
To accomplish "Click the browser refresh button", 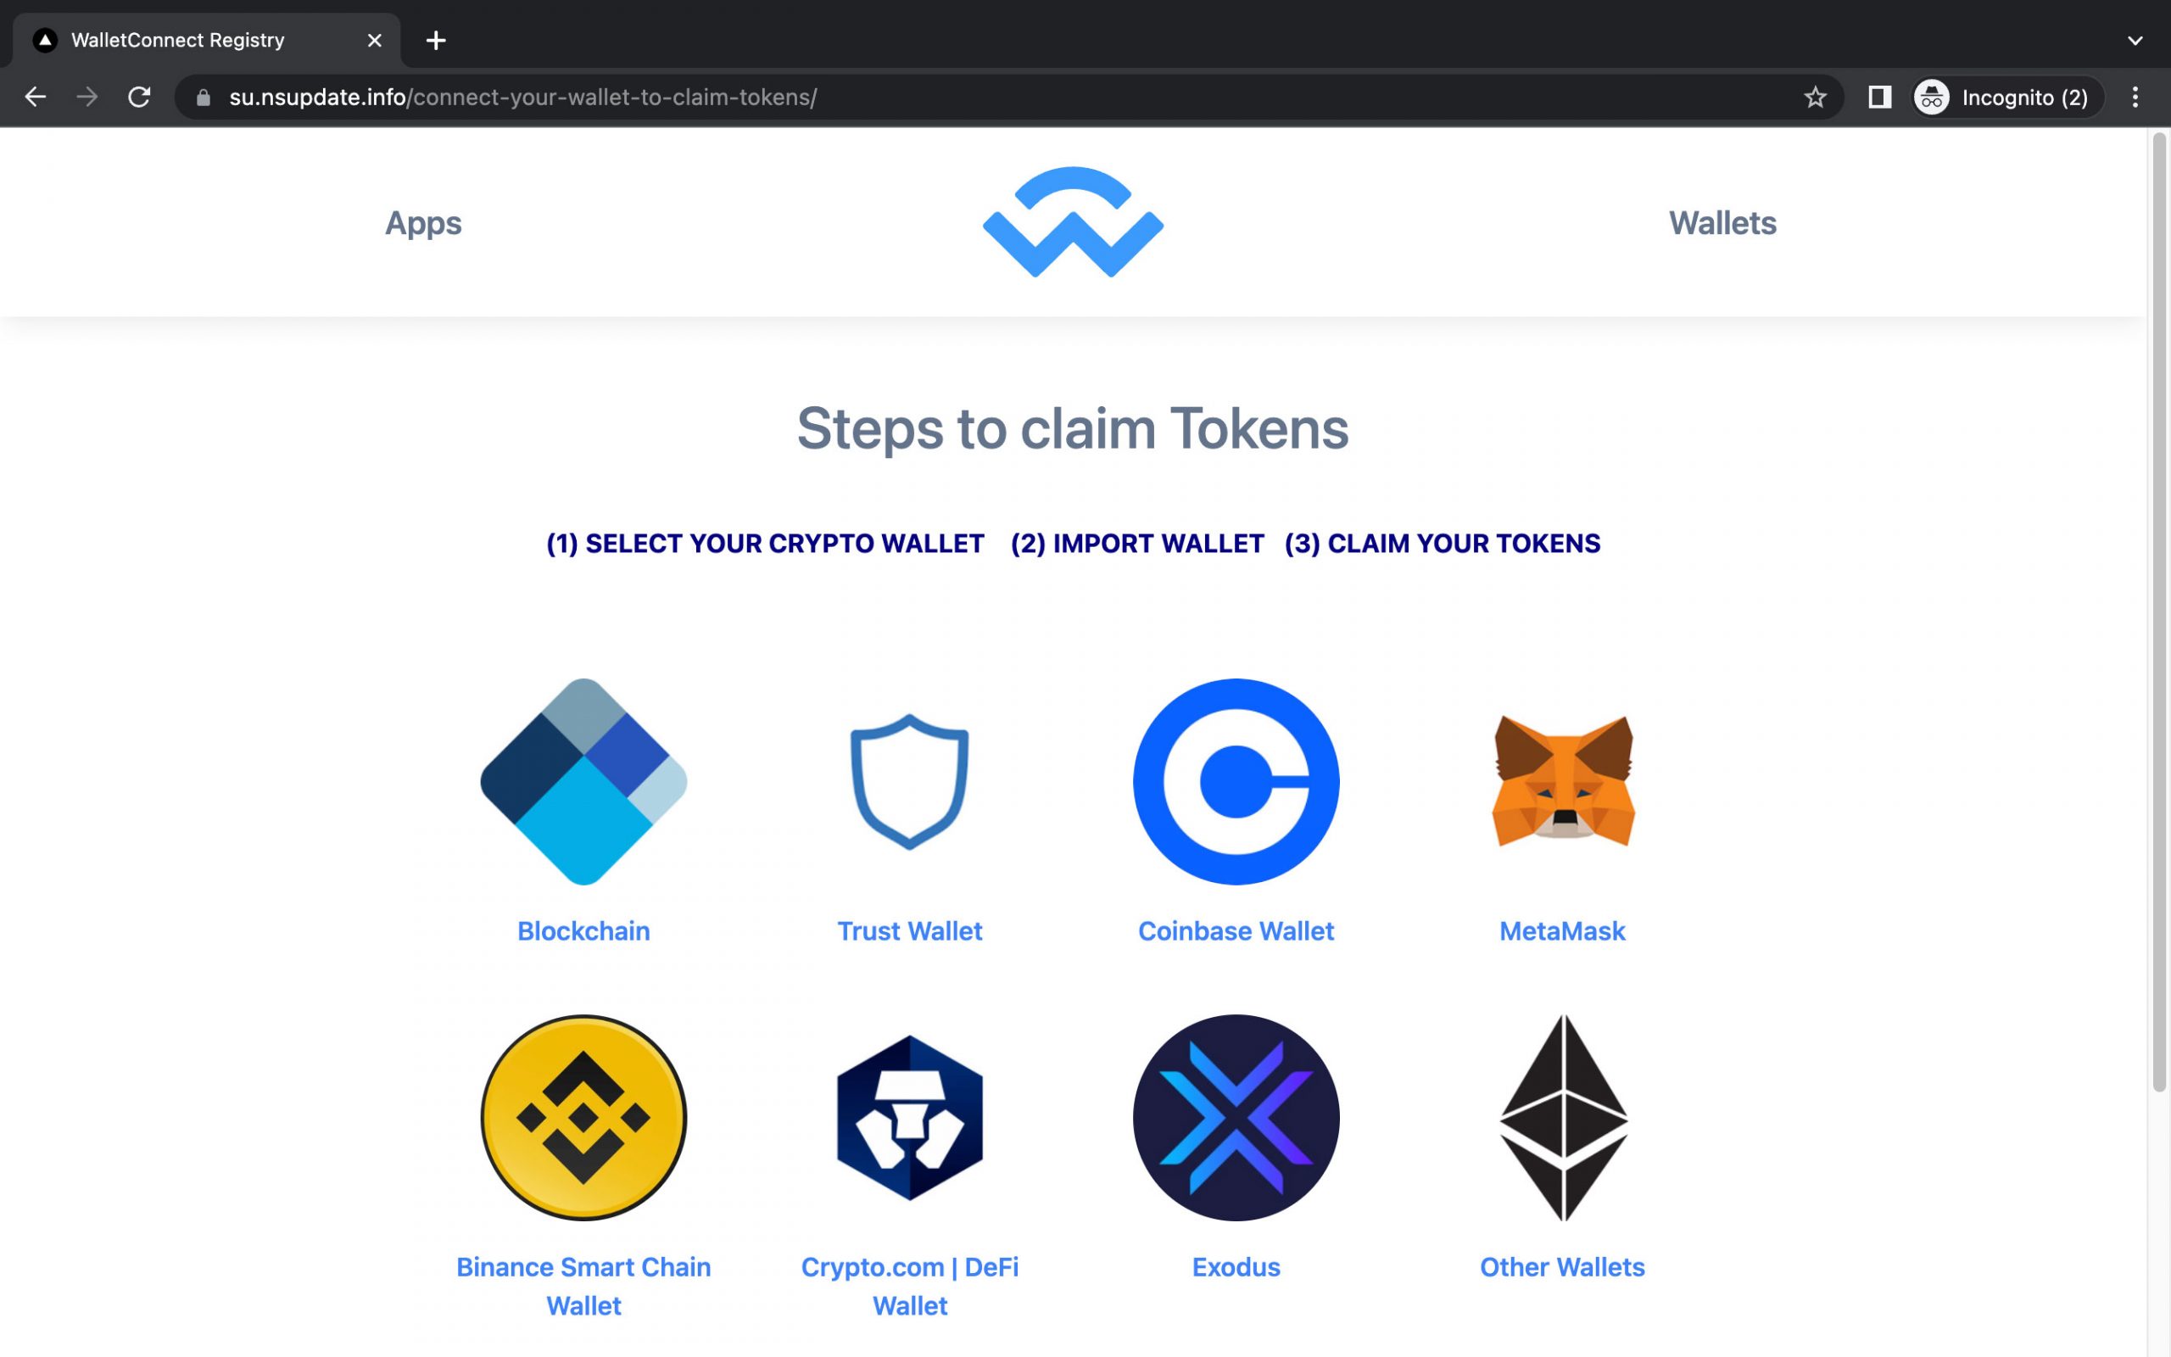I will pos(139,97).
